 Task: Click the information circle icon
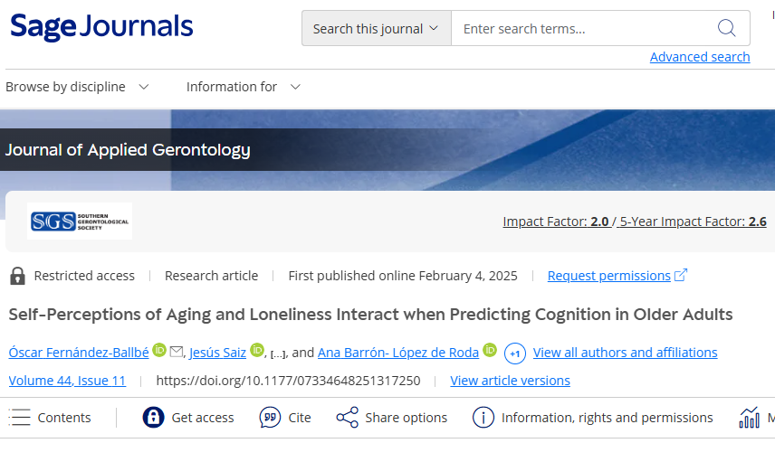[x=483, y=418]
